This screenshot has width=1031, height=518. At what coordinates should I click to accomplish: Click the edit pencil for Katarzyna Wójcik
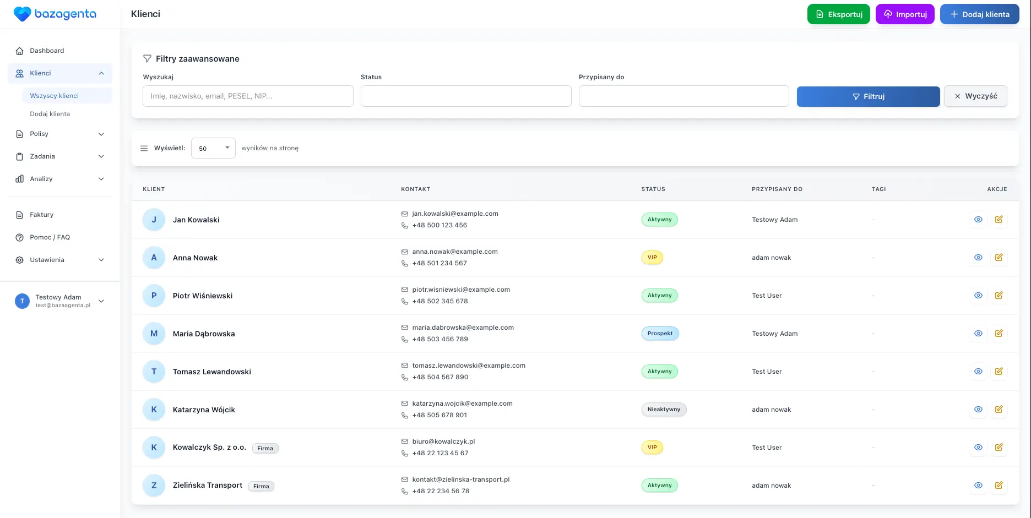[x=999, y=410]
